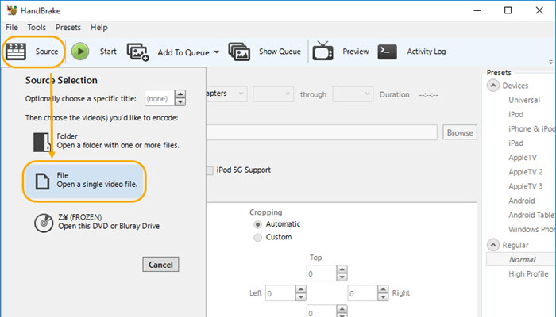
Task: Increase the specific title spinner value
Action: 180,94
